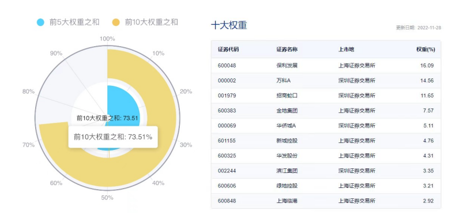The image size is (464, 222).
Task: Click the 新城控股 security name
Action: (x=286, y=141)
